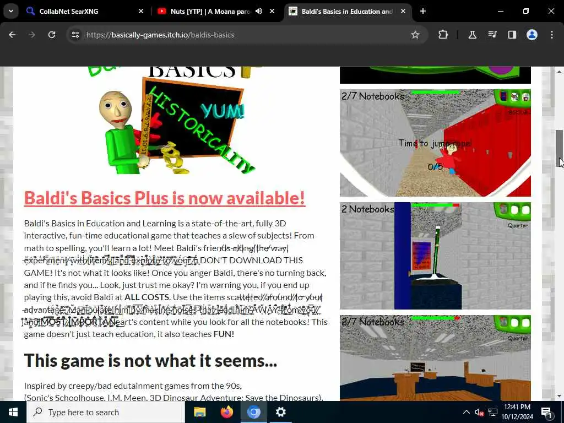This screenshot has height=423, width=564.
Task: Open the profile avatar menu
Action: coord(532,35)
